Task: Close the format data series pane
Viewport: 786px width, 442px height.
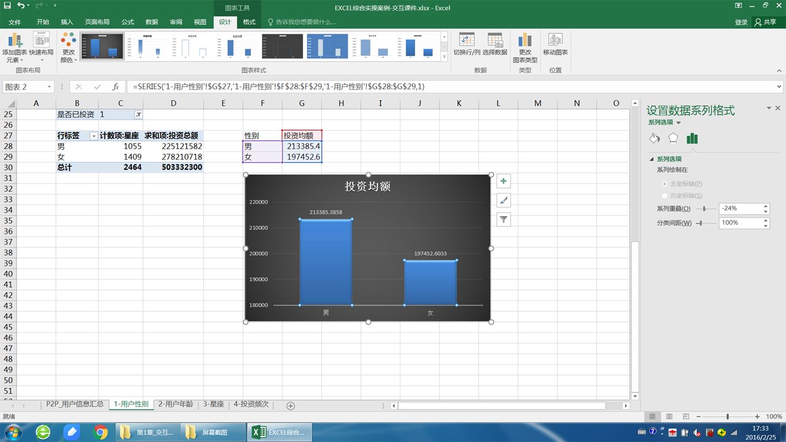Action: tap(778, 108)
